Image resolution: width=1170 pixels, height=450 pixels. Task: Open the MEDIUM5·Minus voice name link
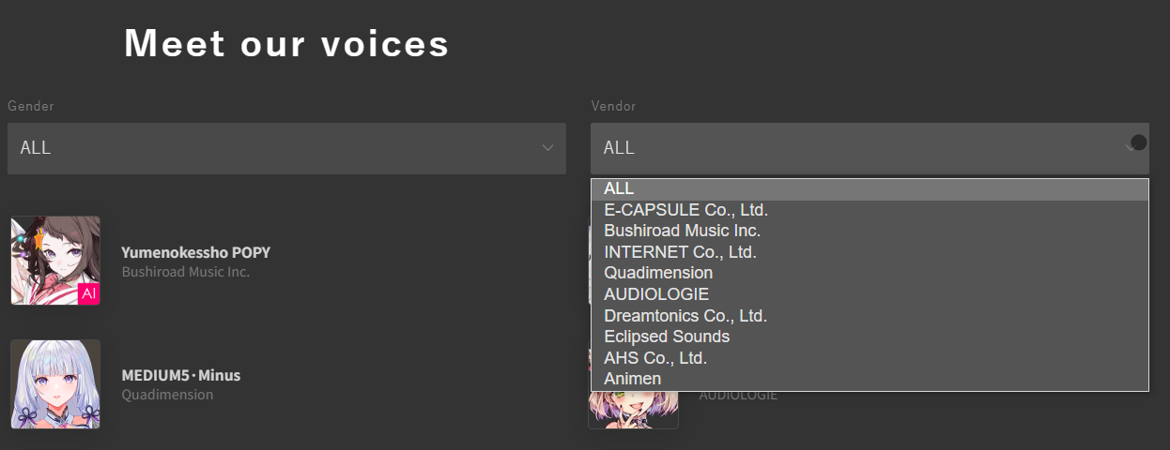181,375
